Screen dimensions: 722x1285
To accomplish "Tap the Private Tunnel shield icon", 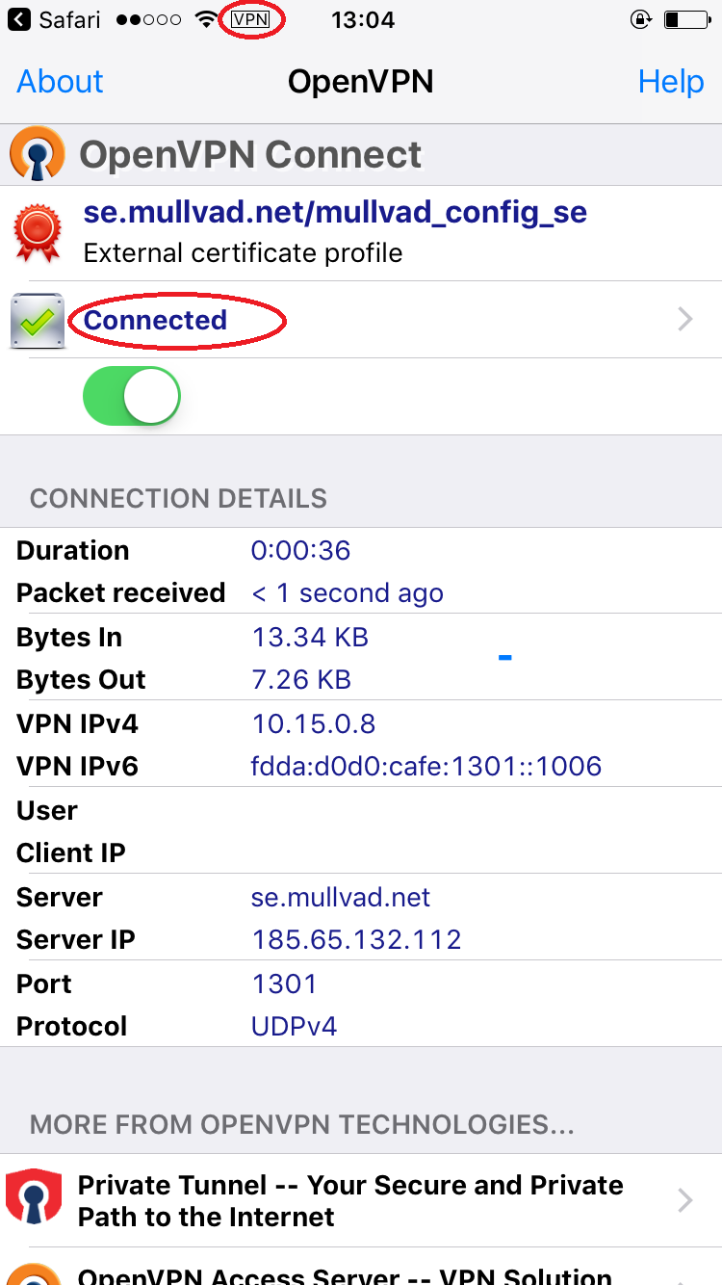I will pos(34,1200).
